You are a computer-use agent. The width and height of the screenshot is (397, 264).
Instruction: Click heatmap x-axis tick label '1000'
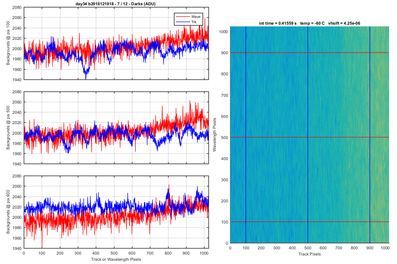(385, 248)
